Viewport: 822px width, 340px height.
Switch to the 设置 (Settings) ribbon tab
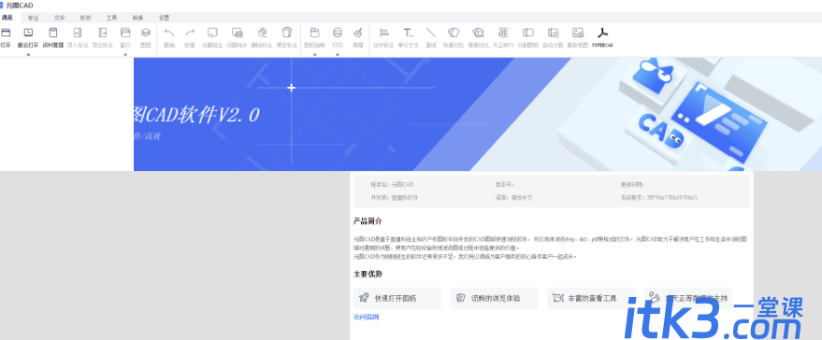164,18
